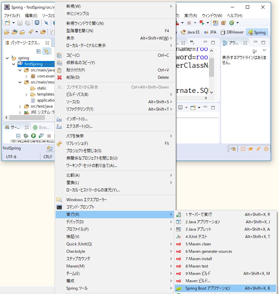Expand the JRE System Library node
The height and width of the screenshot is (294, 279).
pyautogui.click(x=20, y=113)
